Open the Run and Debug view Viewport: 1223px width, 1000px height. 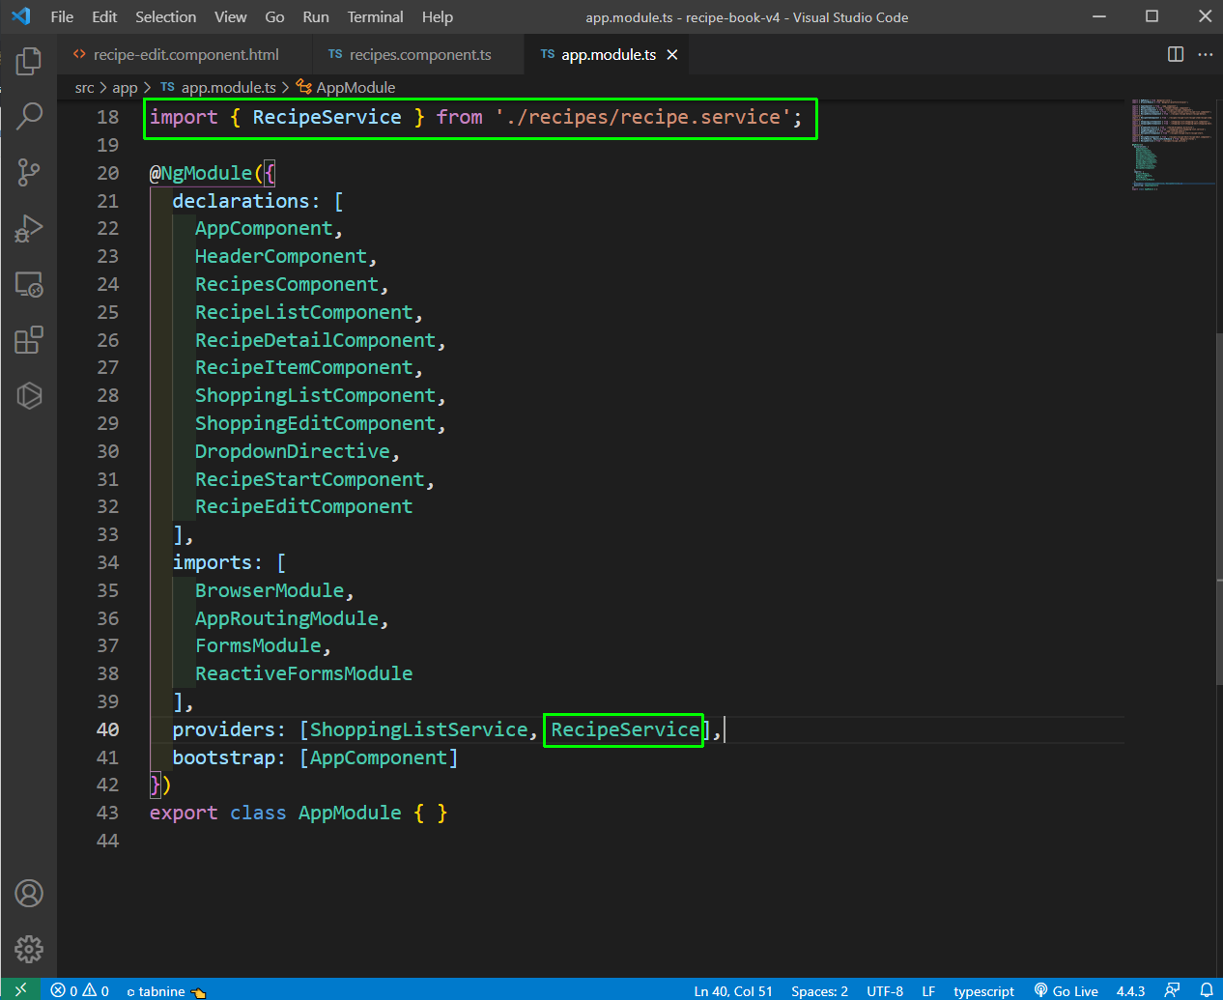(x=29, y=229)
